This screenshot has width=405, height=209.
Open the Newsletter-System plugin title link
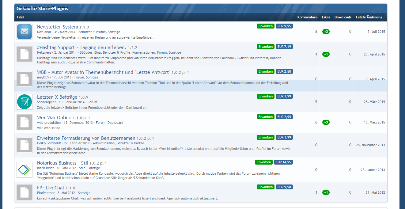58,27
